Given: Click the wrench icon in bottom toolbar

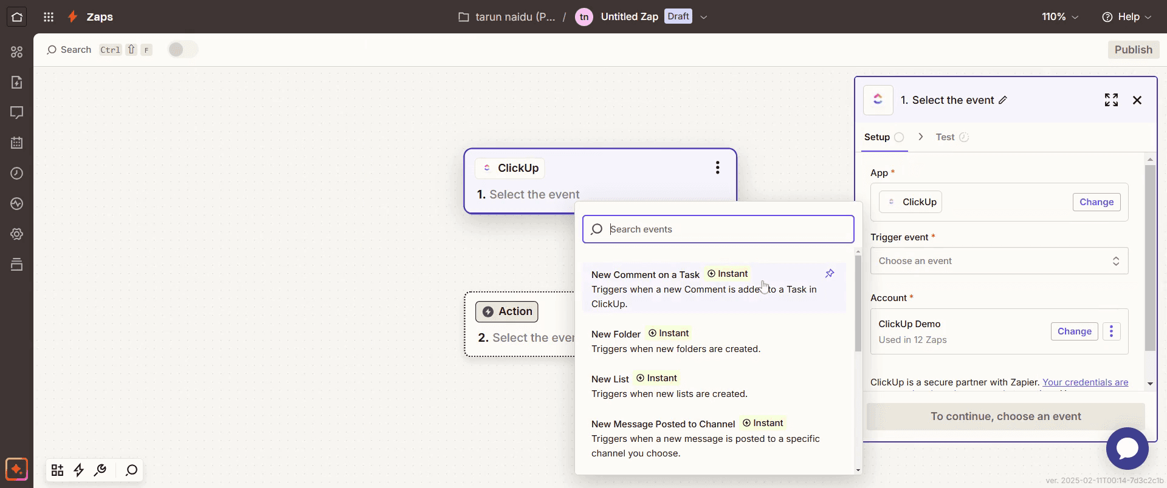Looking at the screenshot, I should [100, 470].
